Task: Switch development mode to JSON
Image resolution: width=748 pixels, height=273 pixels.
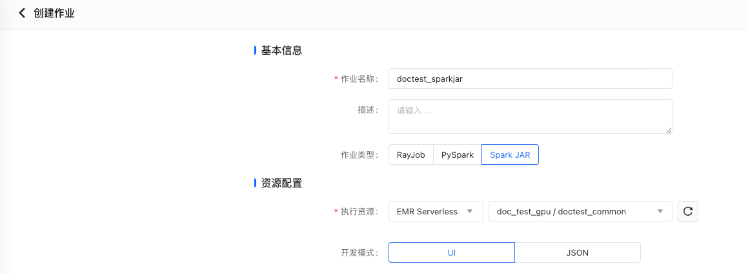Action: pos(577,252)
